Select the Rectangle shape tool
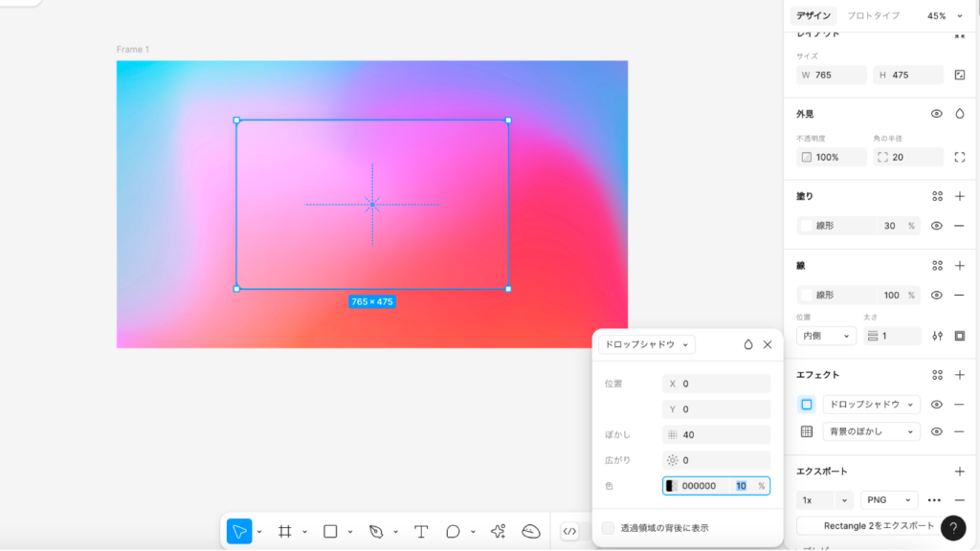 (330, 532)
